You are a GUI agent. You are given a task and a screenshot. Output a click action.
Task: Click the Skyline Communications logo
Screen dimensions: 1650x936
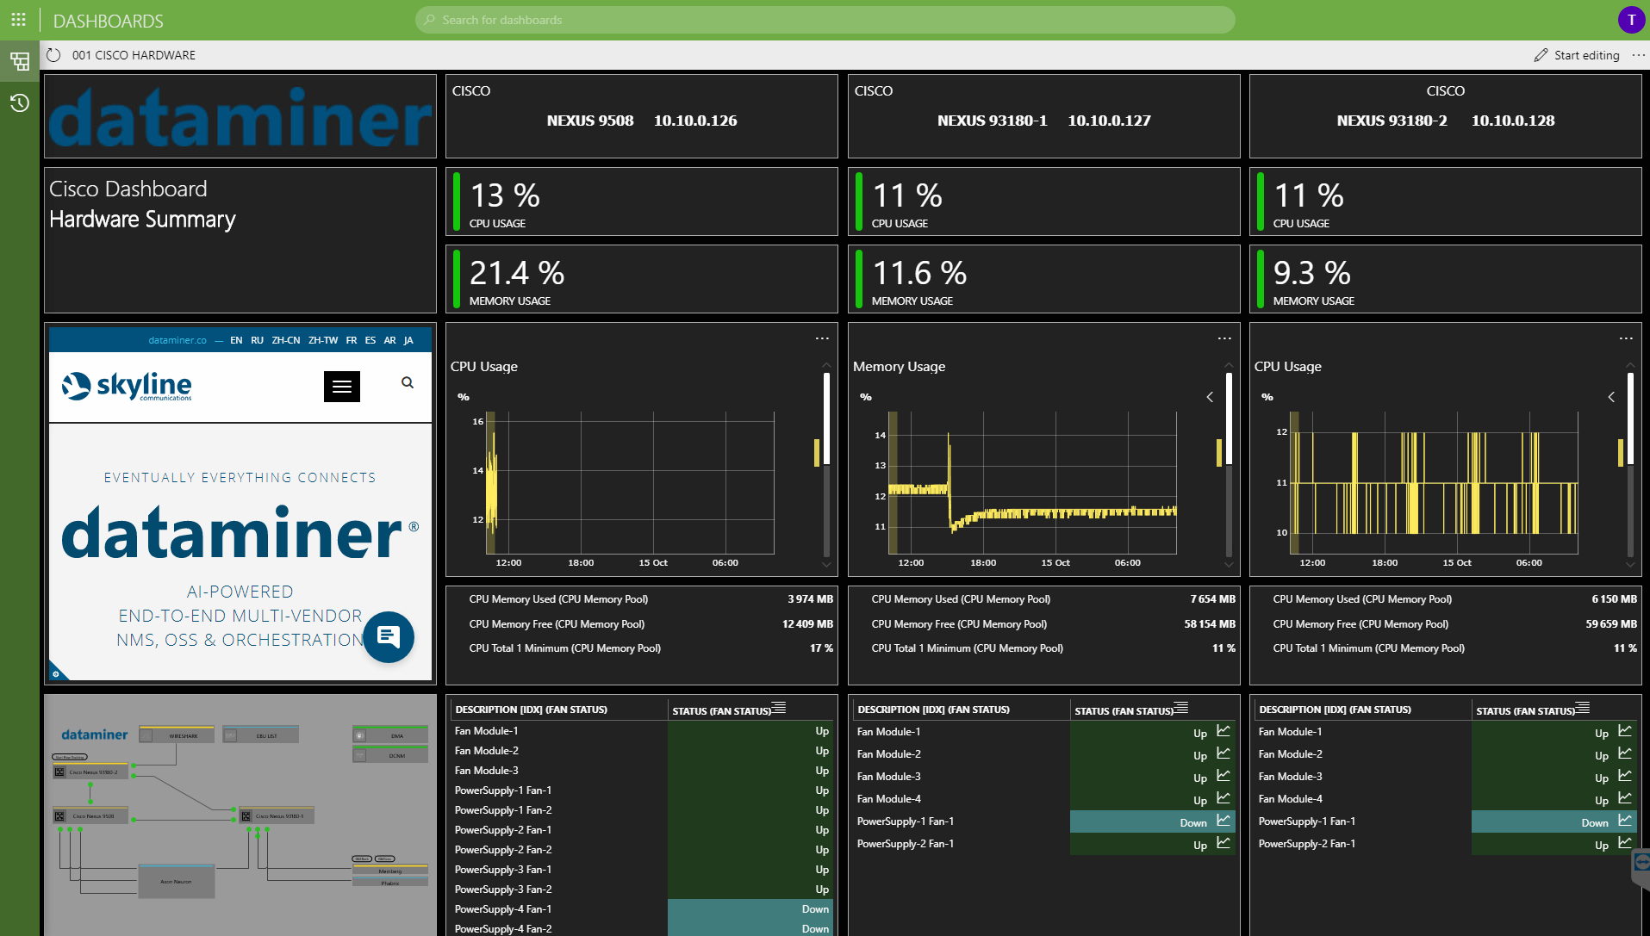pyautogui.click(x=126, y=386)
